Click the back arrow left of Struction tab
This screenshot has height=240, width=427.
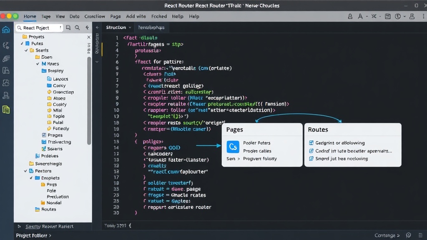[x=97, y=27]
